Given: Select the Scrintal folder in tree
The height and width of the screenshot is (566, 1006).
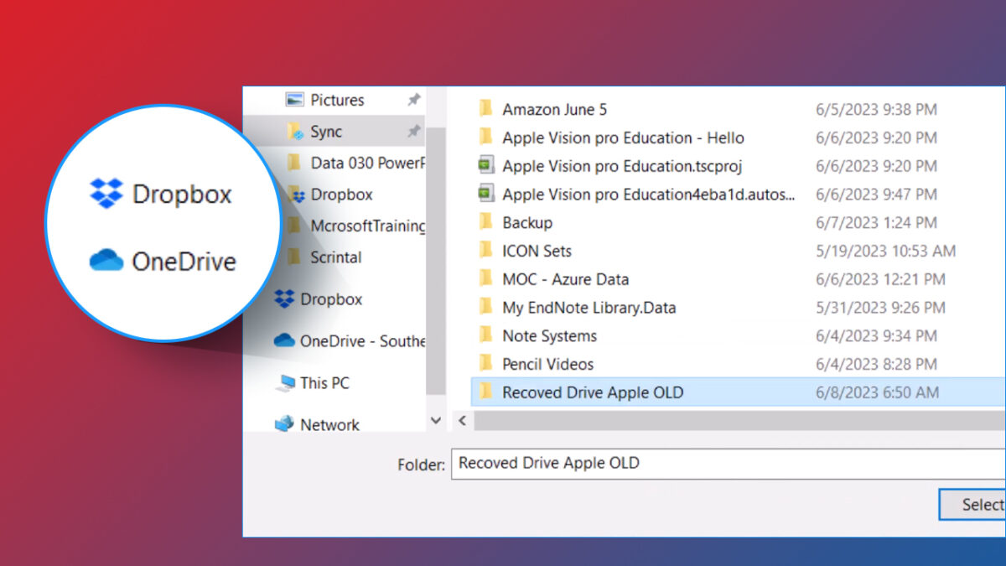Looking at the screenshot, I should point(336,257).
